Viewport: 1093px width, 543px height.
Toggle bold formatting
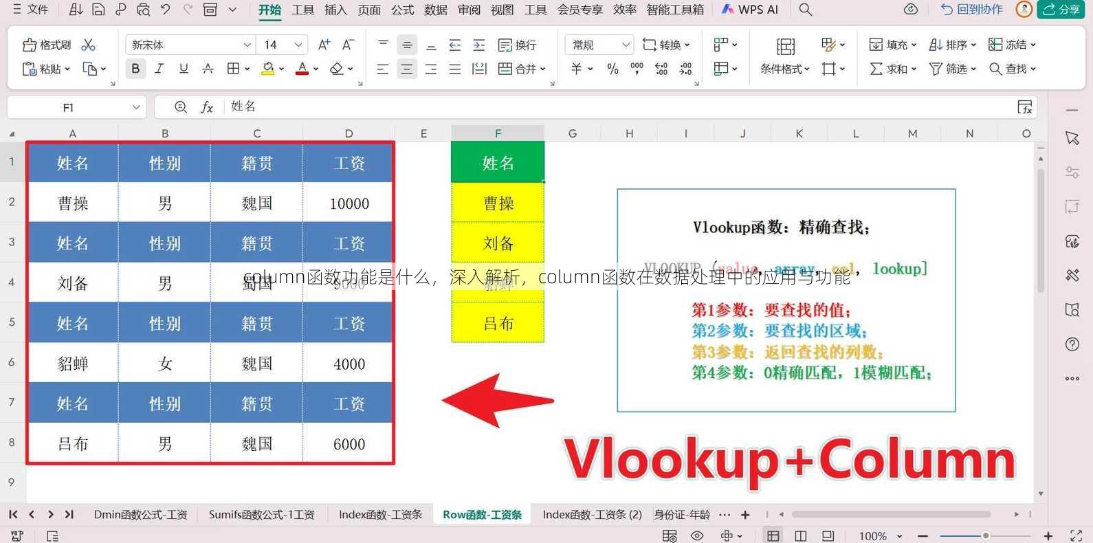[x=135, y=69]
